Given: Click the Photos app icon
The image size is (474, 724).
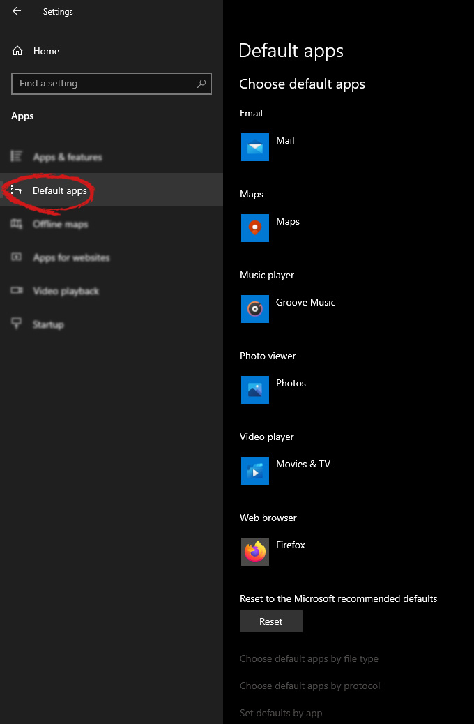Looking at the screenshot, I should (x=254, y=390).
